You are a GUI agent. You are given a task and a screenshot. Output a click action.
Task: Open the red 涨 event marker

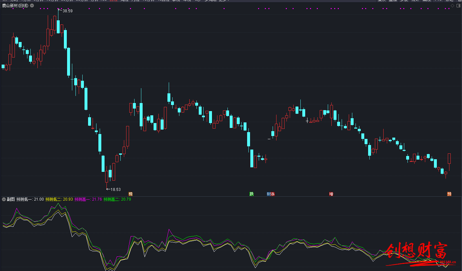(x=273, y=194)
